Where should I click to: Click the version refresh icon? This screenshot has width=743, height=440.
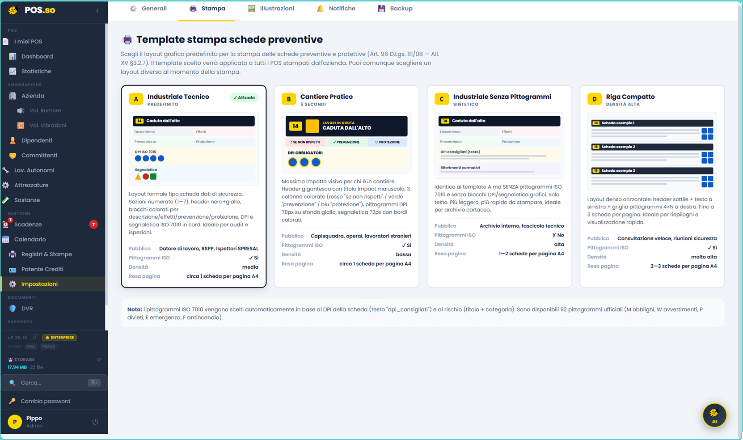pyautogui.click(x=34, y=338)
